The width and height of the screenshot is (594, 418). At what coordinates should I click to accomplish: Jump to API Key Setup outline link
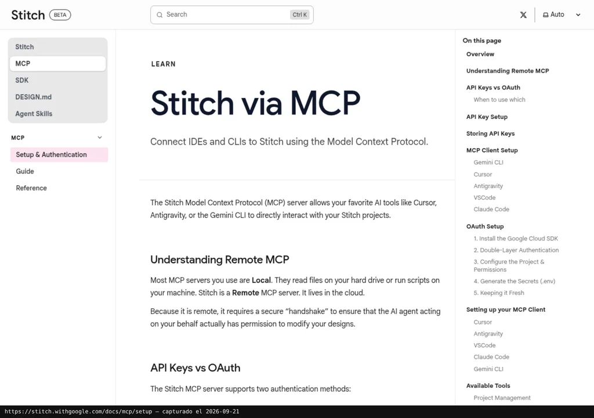(487, 117)
